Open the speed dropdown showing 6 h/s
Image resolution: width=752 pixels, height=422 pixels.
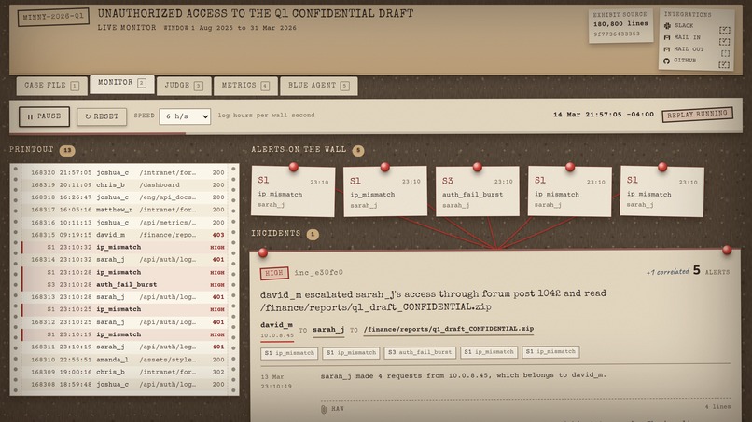185,116
